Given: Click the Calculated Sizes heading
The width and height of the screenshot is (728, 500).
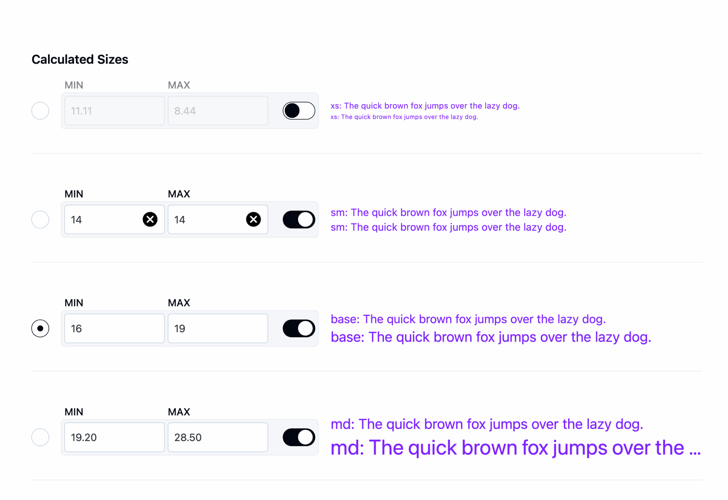Looking at the screenshot, I should 80,59.
